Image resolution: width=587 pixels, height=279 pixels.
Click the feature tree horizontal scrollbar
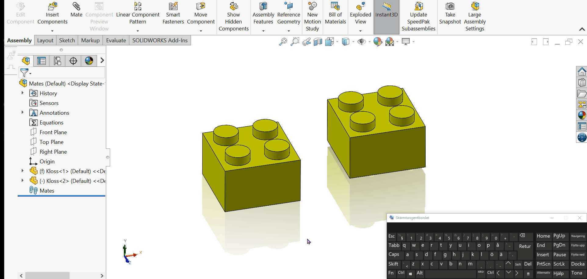point(47,276)
